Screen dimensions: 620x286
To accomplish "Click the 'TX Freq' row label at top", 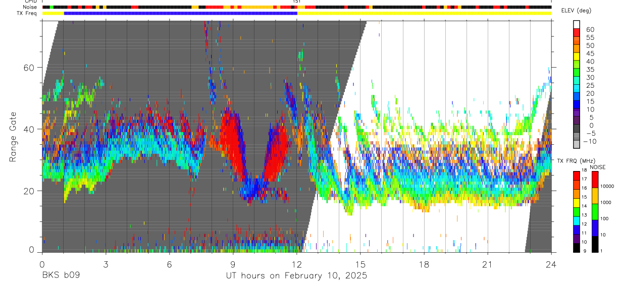I will coord(28,13).
